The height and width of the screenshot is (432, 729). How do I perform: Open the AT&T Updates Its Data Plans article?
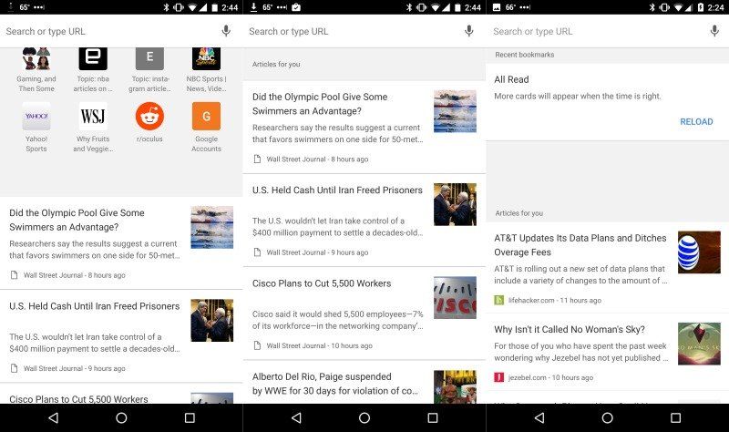(x=580, y=245)
